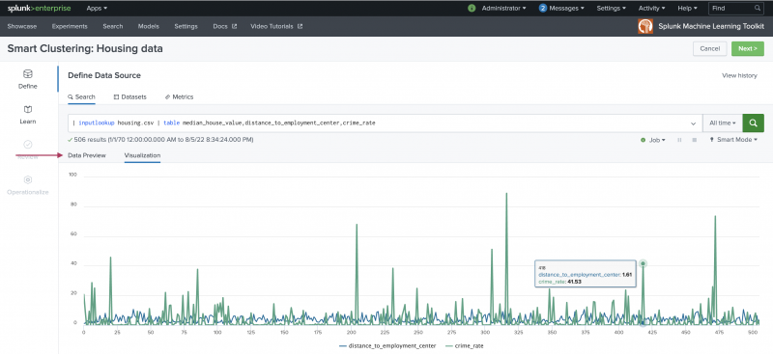Open the Smart Mode dropdown
The image size is (773, 354).
tap(733, 140)
